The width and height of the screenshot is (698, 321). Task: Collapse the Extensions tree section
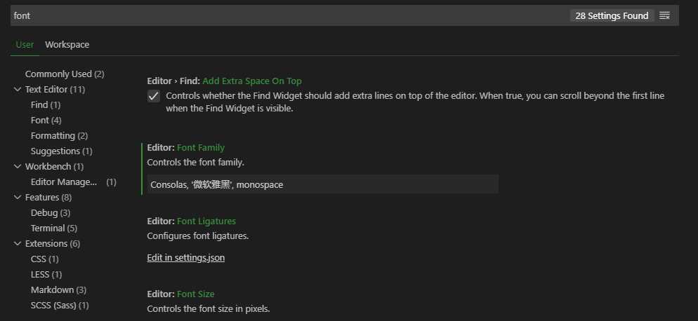click(x=18, y=244)
